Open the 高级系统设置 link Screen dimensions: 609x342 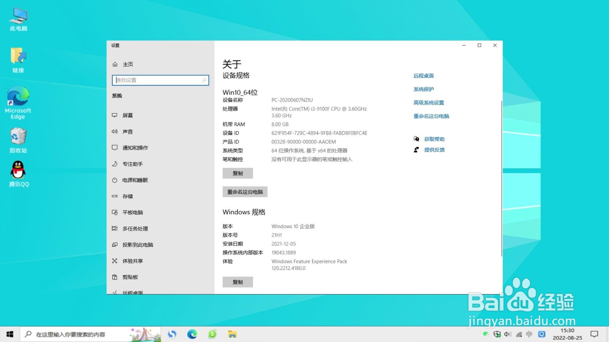[x=429, y=103]
